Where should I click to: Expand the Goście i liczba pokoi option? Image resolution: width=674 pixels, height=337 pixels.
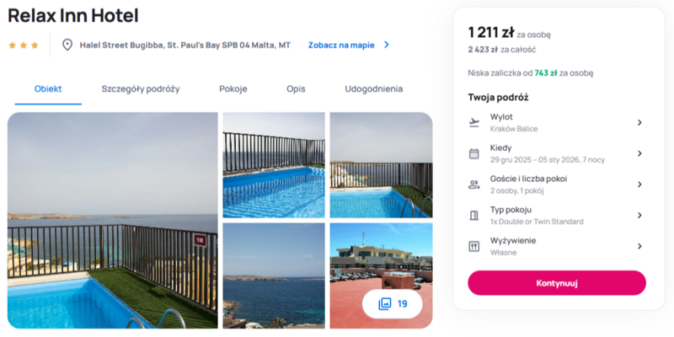(x=557, y=185)
